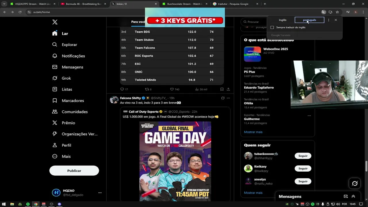
Task: Open Prêmio in the sidebar
Action: tap(64, 123)
